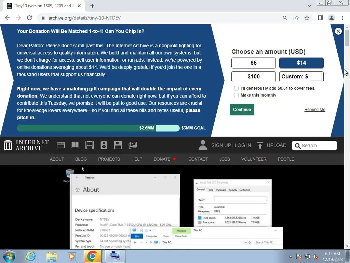
Task: Click the network tray icon
Action: click(307, 256)
